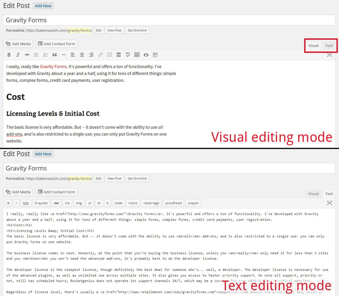Switch to the Text editing tab
This screenshot has width=339, height=296.
click(329, 45)
